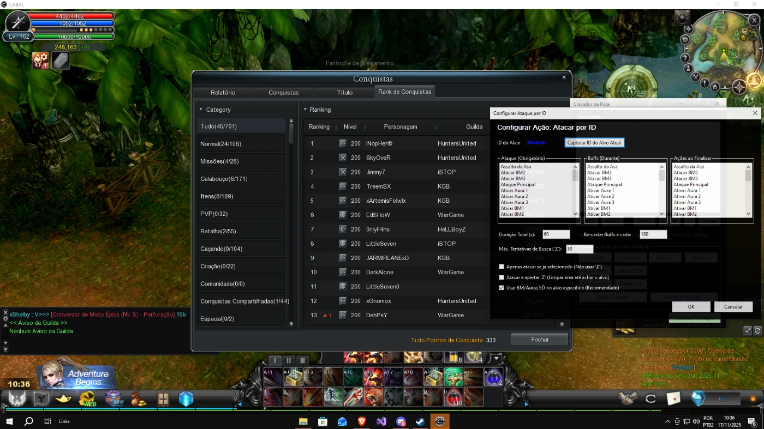Viewport: 764px width, 429px height.
Task: Switch to the Relatório tab
Action: tap(223, 92)
